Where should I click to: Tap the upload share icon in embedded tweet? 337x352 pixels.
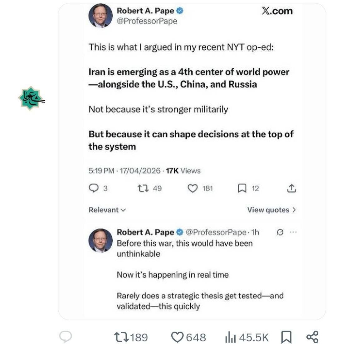click(x=291, y=188)
